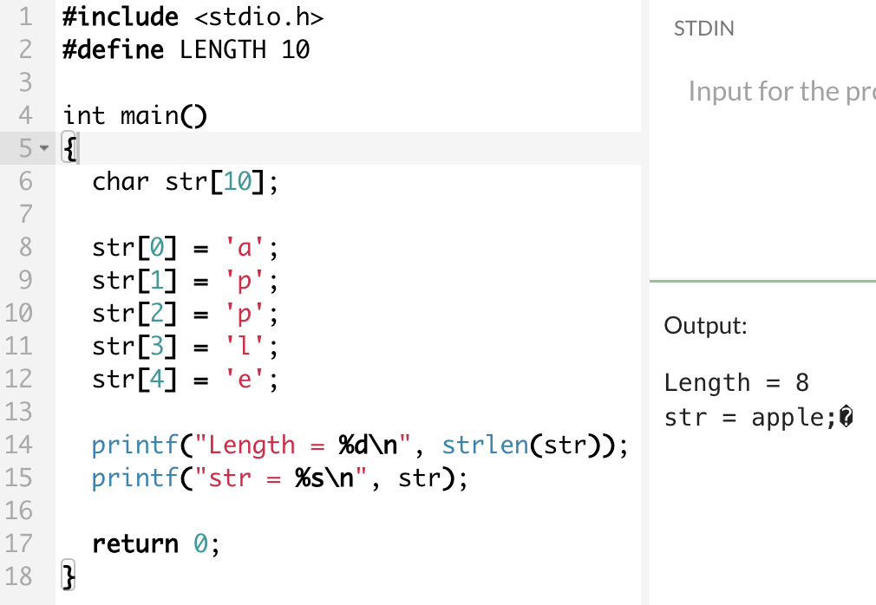Collapse the code fold arrow on line 5
The width and height of the screenshot is (876, 605).
(x=44, y=148)
